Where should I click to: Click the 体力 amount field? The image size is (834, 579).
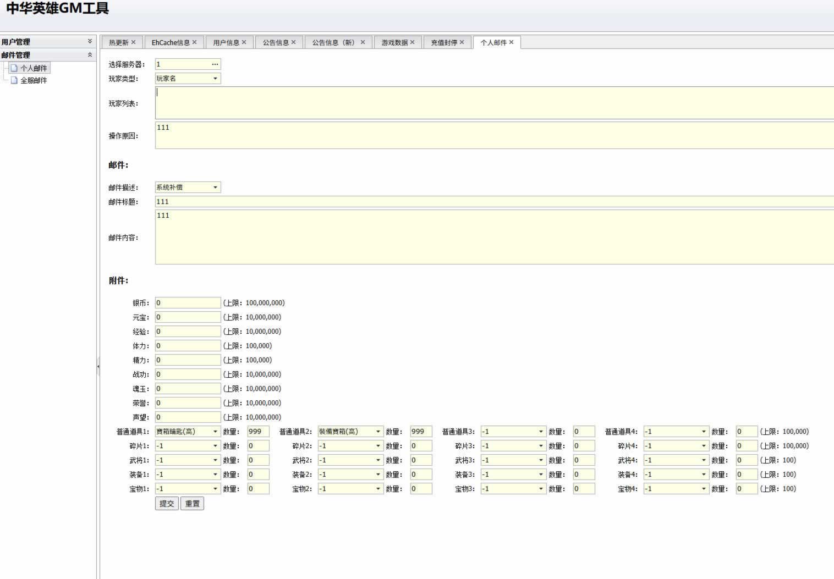[188, 346]
